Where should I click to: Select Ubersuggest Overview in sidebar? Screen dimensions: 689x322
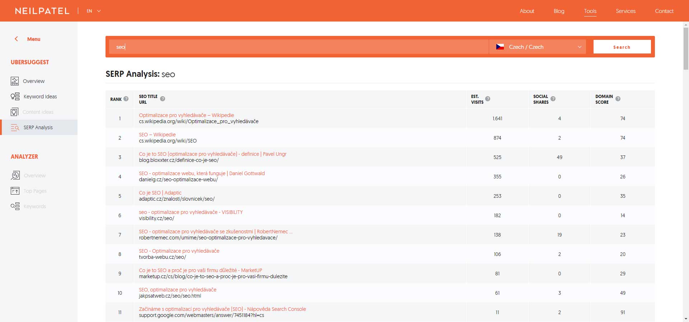(x=34, y=81)
